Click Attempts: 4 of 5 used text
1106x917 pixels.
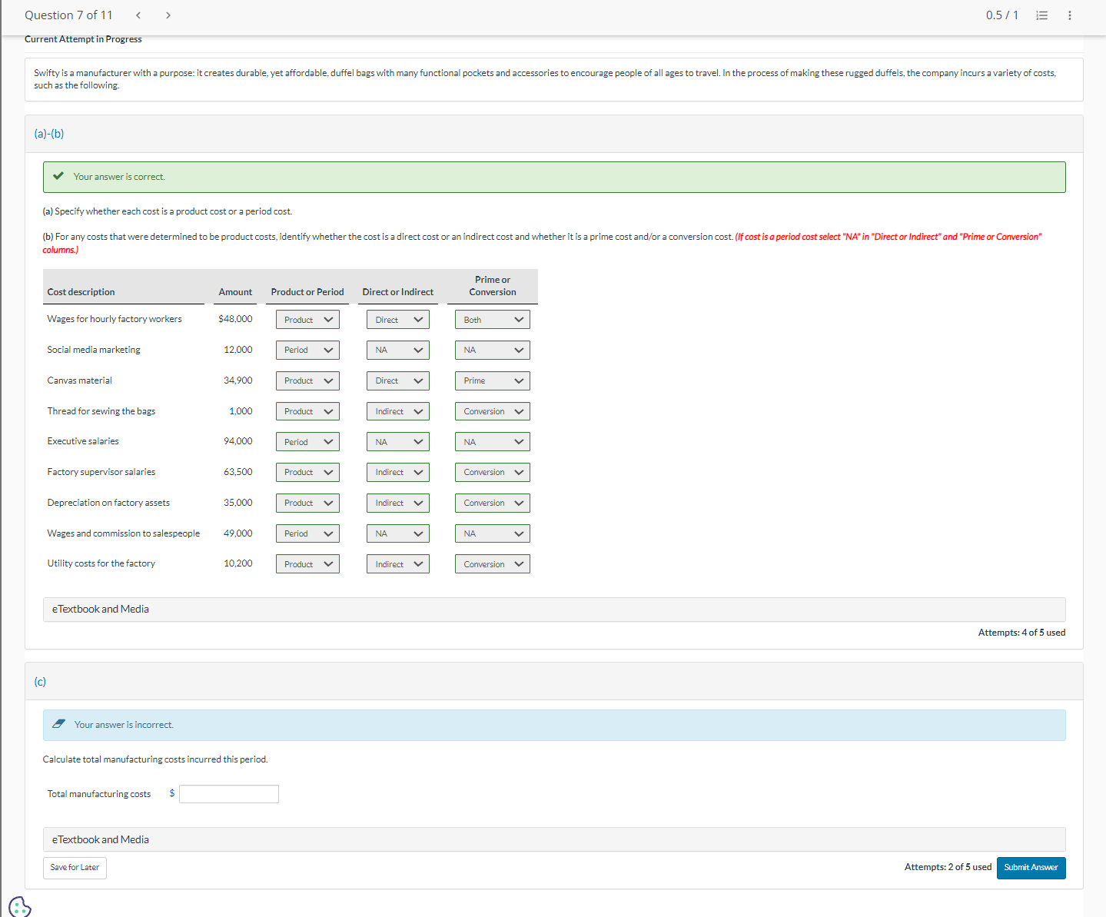[1021, 633]
